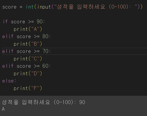Click output prompt '성적을 입력하세요 (0-100): 90'
This screenshot has width=147, height=116.
pos(44,102)
